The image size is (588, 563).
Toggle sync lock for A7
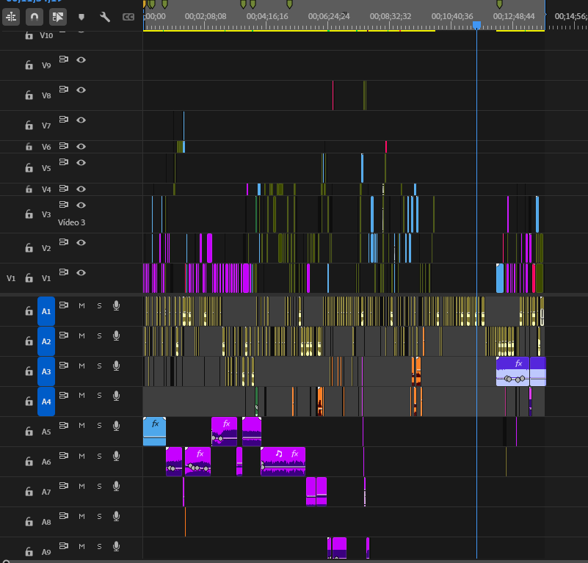[x=64, y=486]
